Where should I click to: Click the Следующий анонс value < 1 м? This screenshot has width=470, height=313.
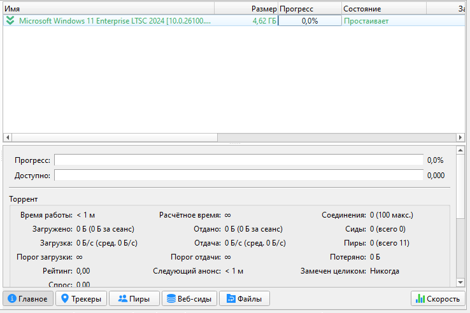point(234,271)
